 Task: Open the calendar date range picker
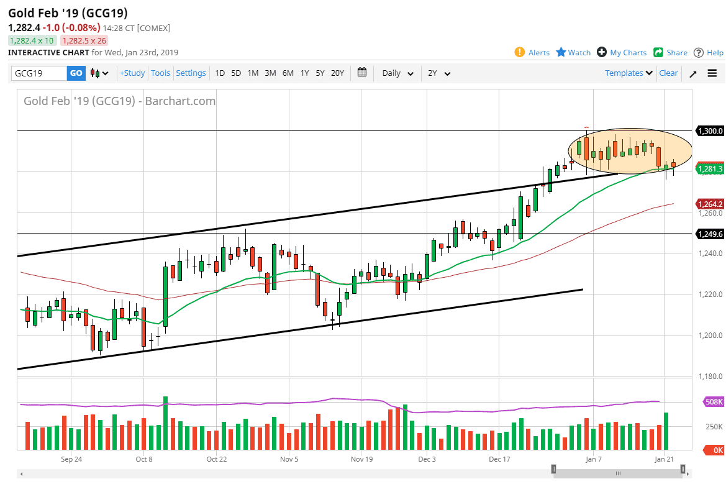point(363,73)
